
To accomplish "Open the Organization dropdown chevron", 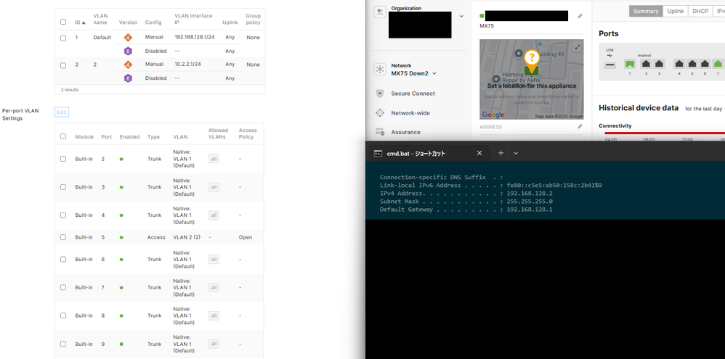I will (x=461, y=16).
